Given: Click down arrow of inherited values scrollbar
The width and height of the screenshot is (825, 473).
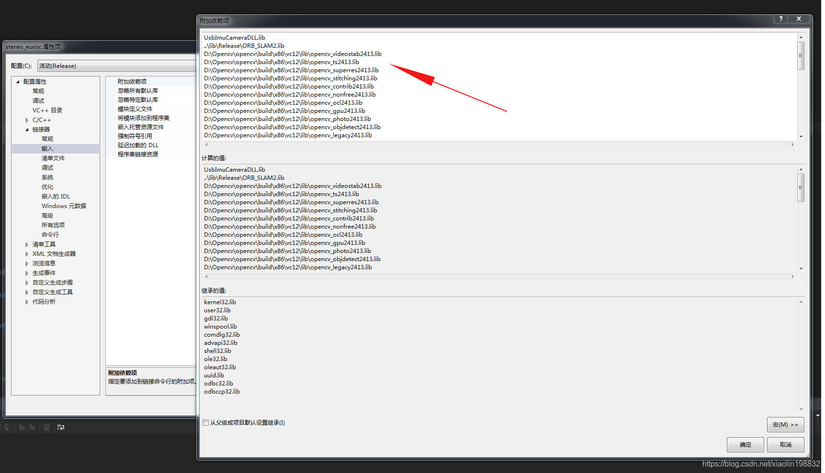Looking at the screenshot, I should [801, 409].
